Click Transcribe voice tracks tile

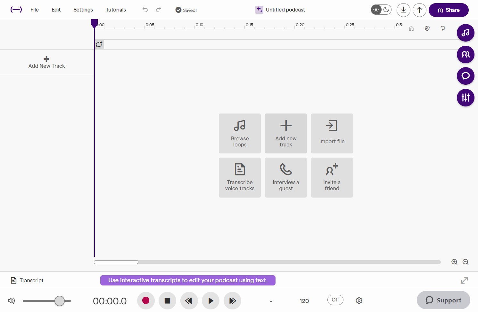click(240, 177)
